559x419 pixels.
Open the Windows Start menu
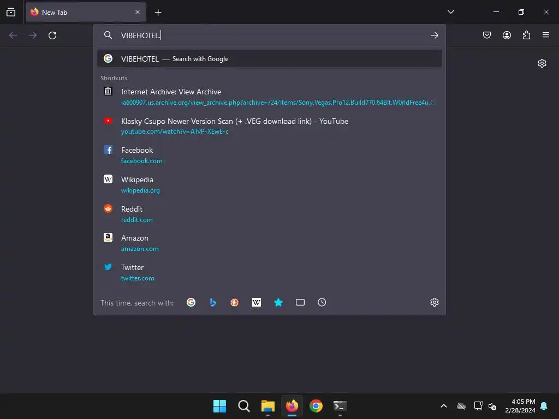[x=219, y=406]
